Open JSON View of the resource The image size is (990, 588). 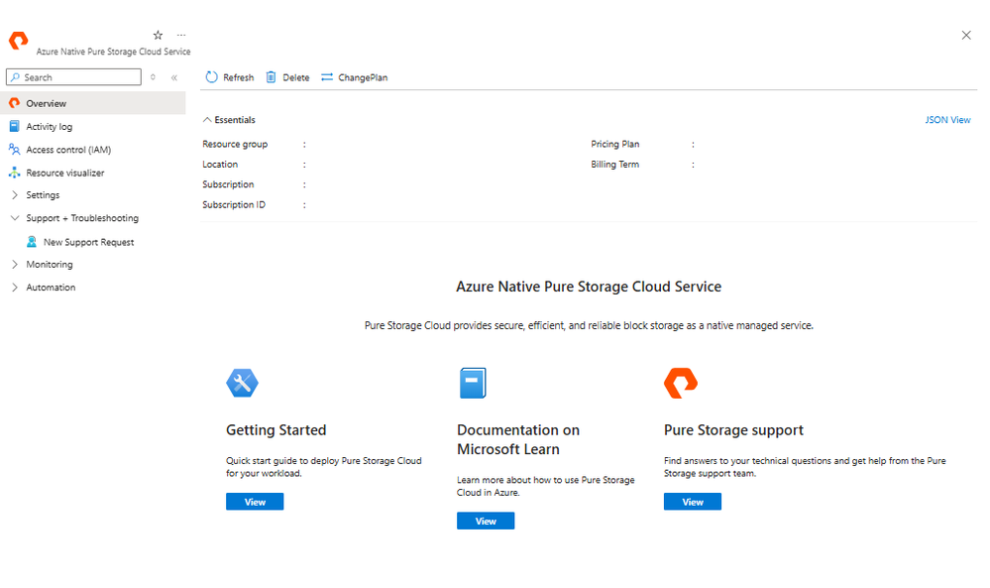tap(946, 119)
